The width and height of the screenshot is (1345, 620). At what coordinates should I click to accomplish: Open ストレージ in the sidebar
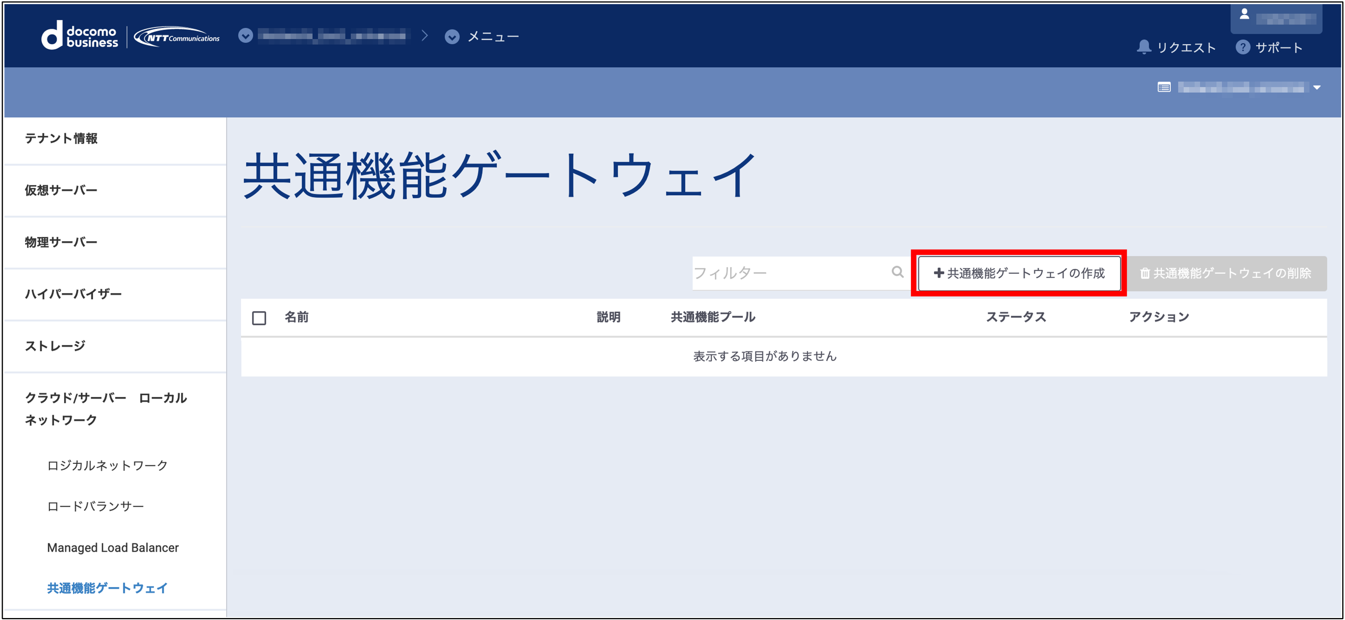(x=55, y=345)
